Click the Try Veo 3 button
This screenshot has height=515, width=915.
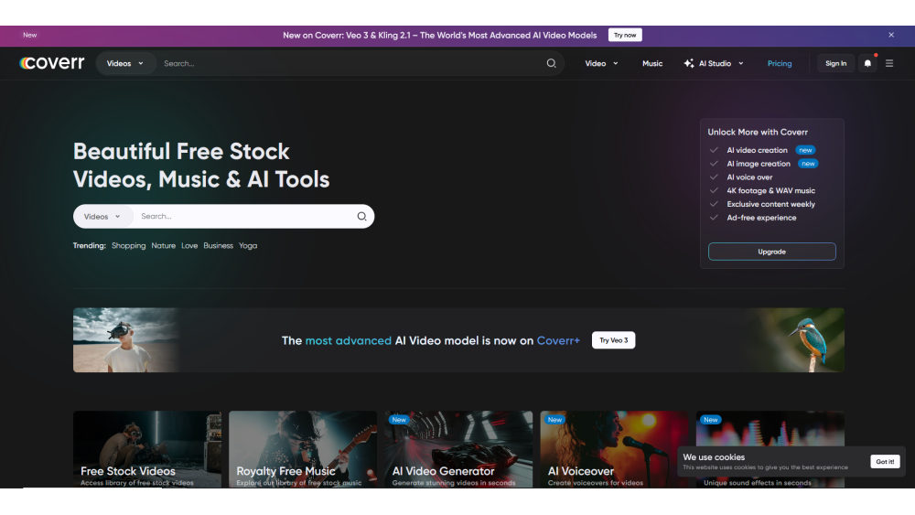click(613, 340)
